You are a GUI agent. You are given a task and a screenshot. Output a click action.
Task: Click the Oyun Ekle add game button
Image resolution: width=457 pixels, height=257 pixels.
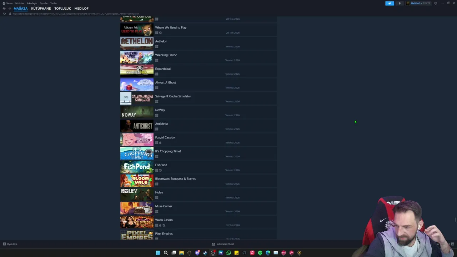10,244
